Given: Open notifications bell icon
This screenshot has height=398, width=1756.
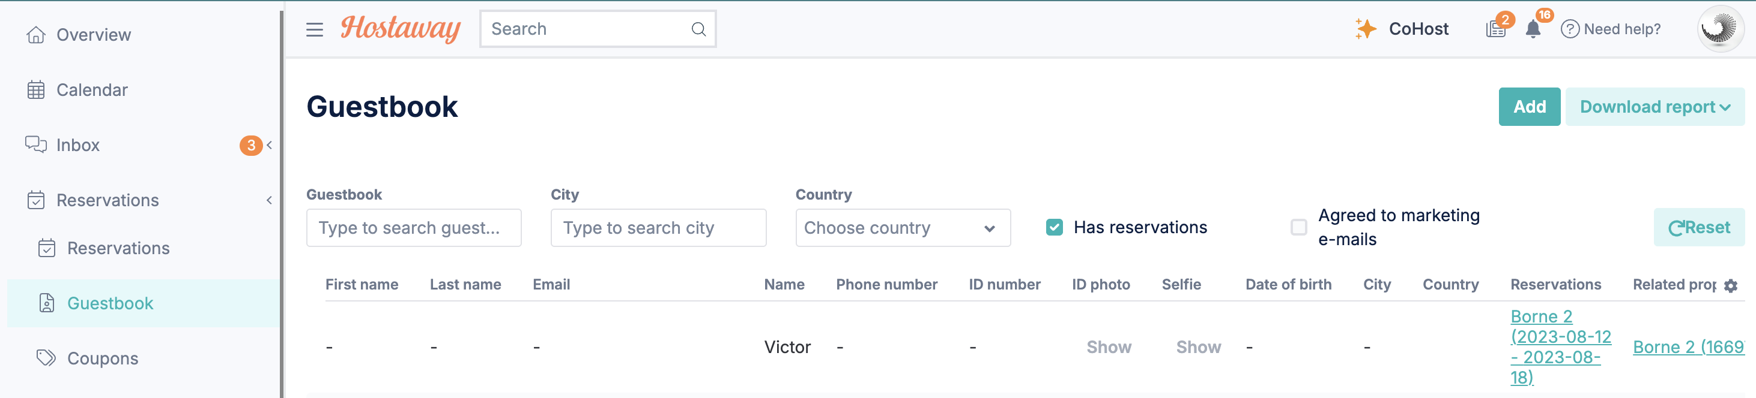Looking at the screenshot, I should pos(1533,29).
